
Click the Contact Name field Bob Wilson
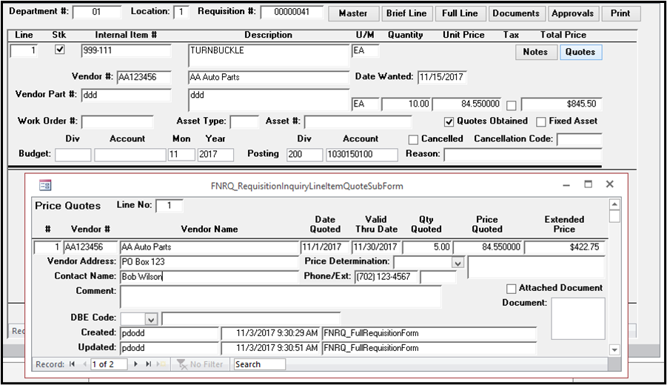click(x=210, y=277)
